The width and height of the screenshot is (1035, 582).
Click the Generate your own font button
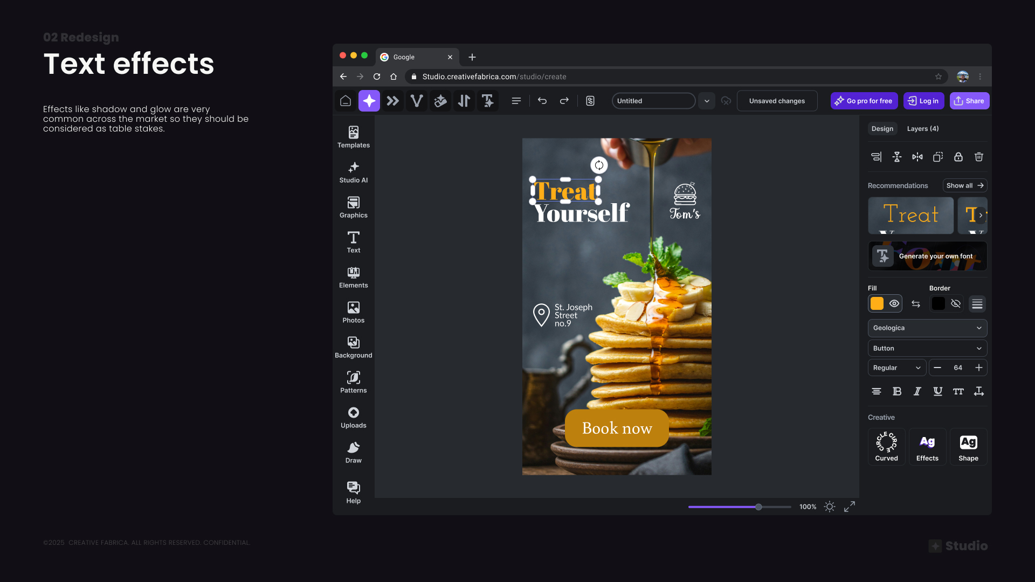click(927, 256)
